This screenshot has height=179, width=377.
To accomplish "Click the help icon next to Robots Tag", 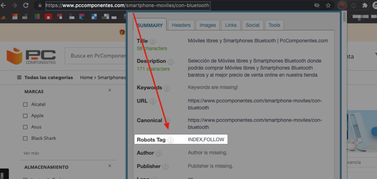I will [x=170, y=140].
